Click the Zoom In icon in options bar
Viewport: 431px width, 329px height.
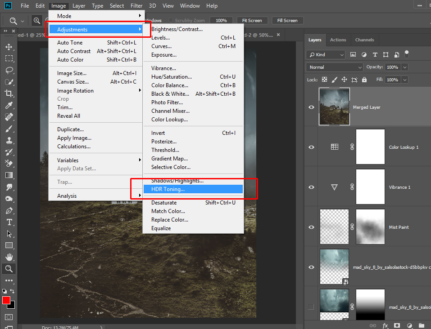click(x=37, y=20)
